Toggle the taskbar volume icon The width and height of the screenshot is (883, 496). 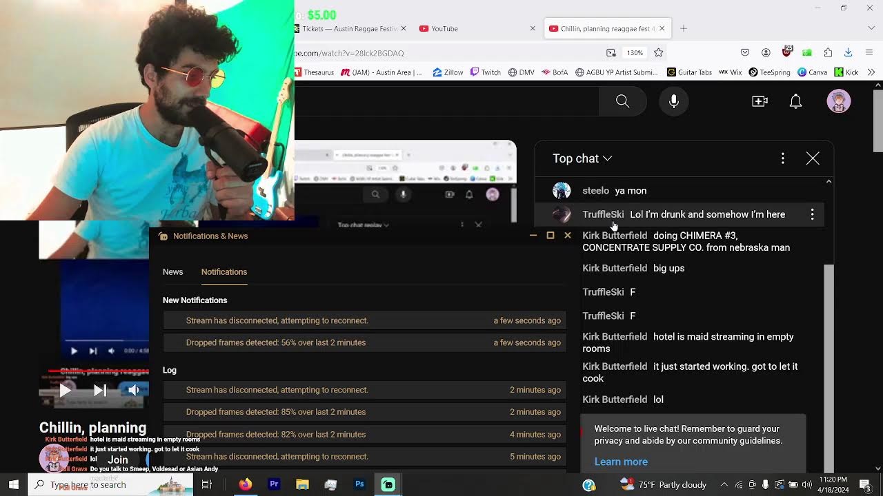tap(807, 484)
